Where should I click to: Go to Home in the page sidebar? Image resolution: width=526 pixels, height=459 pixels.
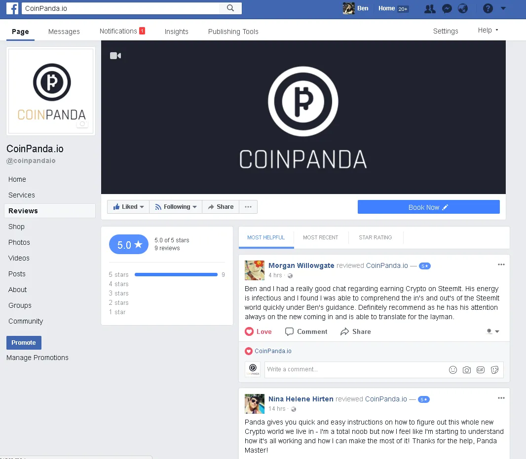pyautogui.click(x=17, y=179)
